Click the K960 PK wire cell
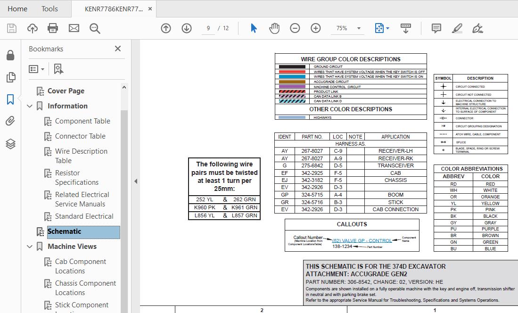The width and height of the screenshot is (518, 313). pos(205,207)
